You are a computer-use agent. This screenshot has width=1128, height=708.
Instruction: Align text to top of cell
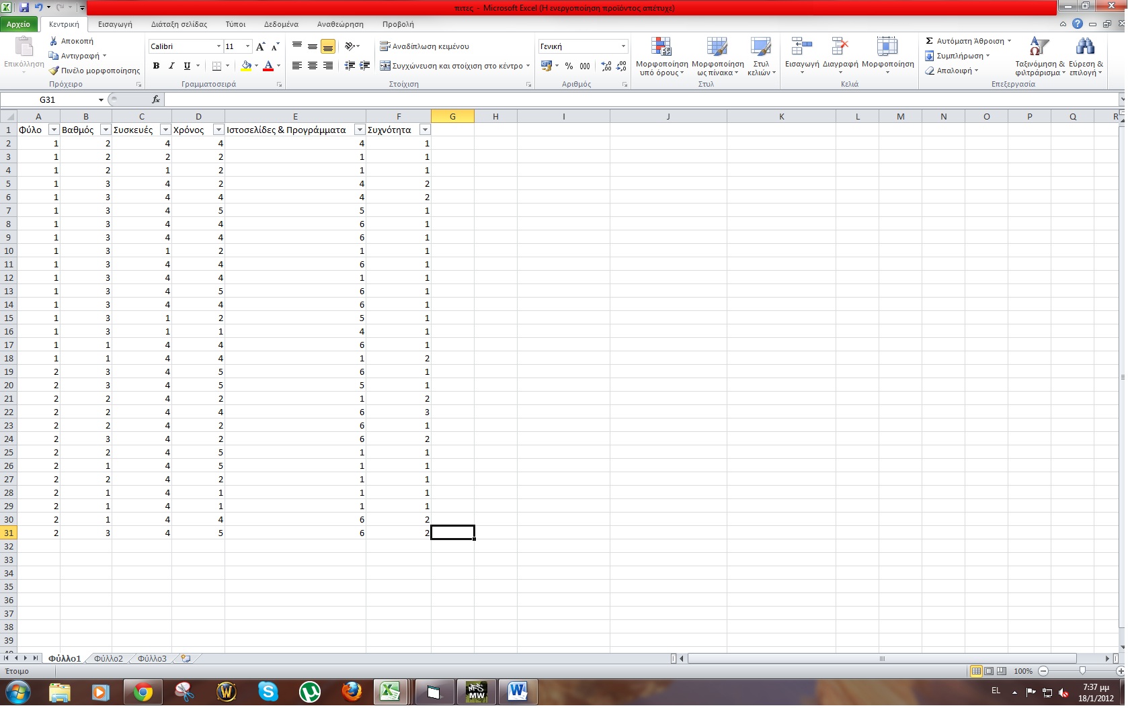coord(296,46)
